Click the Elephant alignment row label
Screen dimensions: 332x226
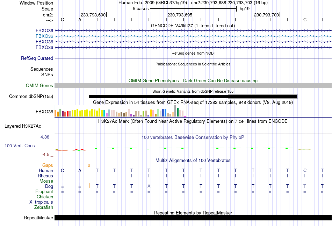44,192
